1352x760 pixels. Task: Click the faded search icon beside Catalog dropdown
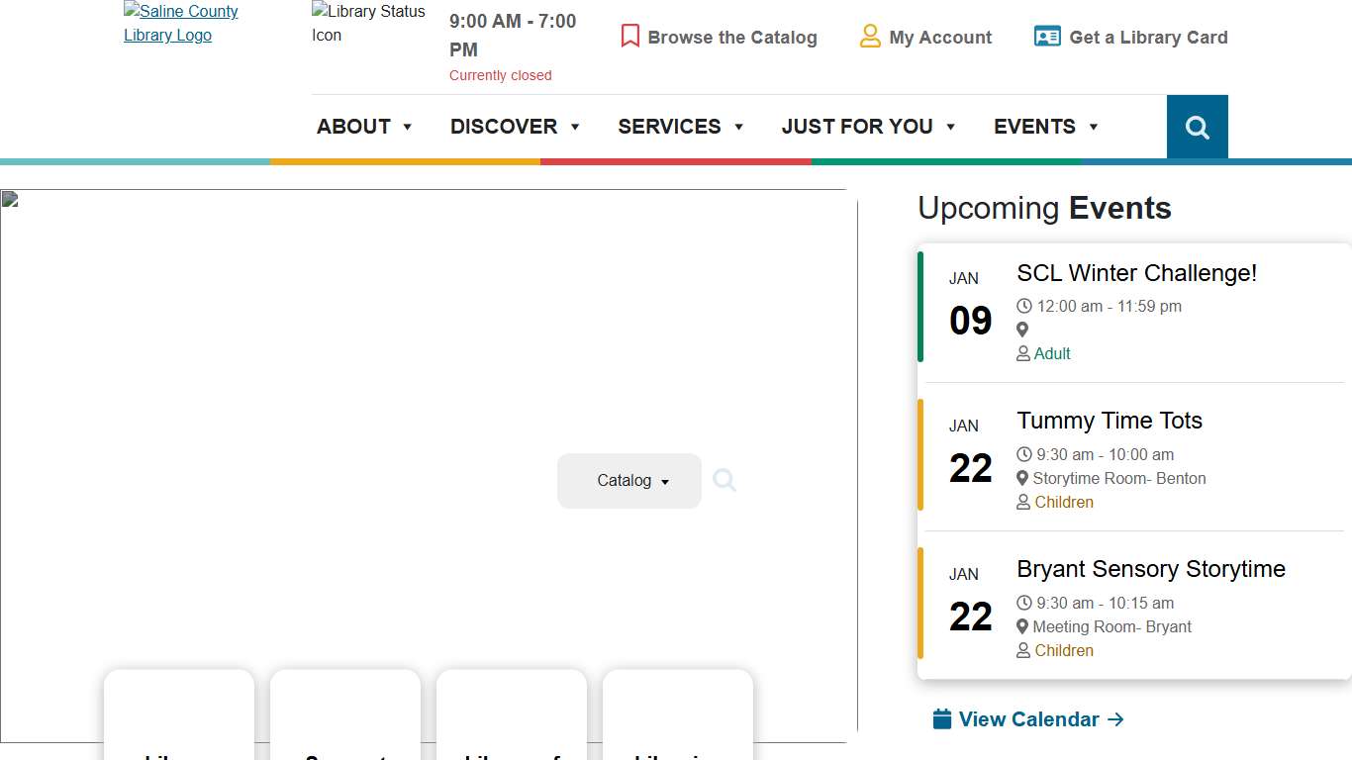click(x=724, y=481)
